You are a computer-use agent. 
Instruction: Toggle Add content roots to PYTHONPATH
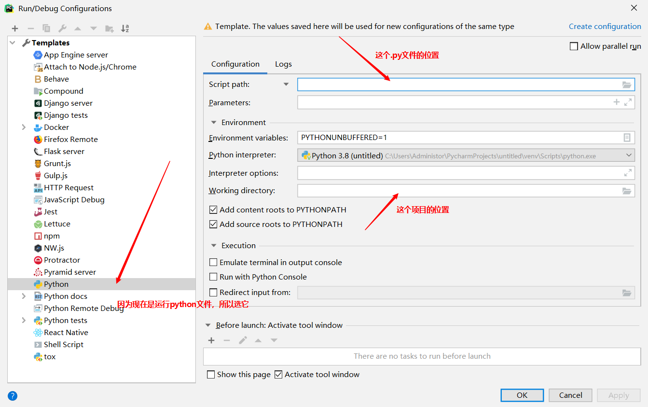(x=213, y=210)
